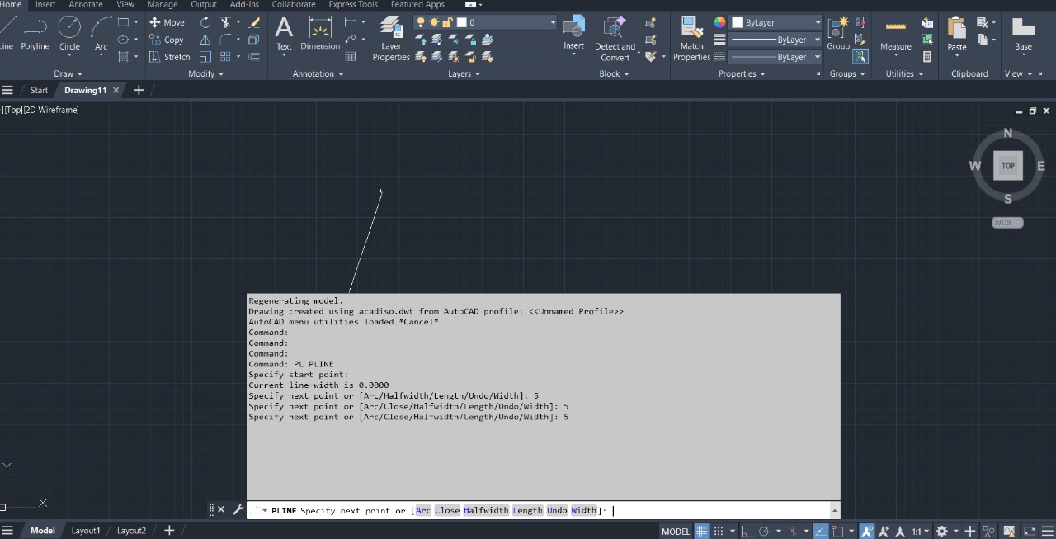Select the Circle drawing tool
This screenshot has width=1056, height=539.
click(69, 31)
